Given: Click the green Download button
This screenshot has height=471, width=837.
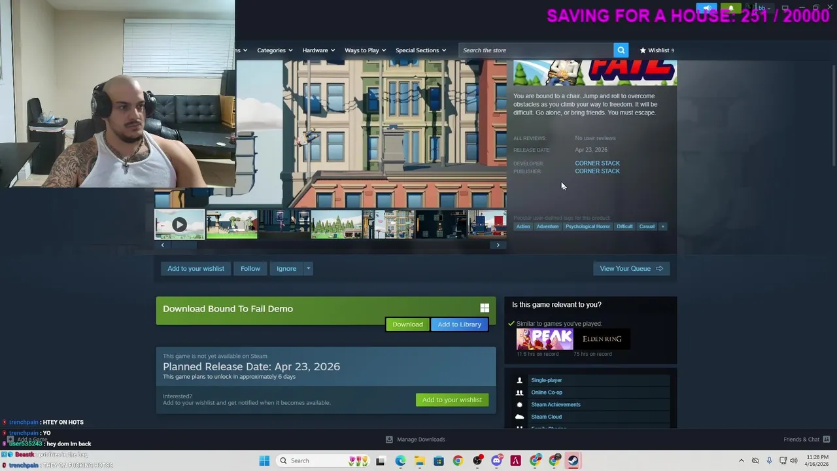Looking at the screenshot, I should coord(407,324).
